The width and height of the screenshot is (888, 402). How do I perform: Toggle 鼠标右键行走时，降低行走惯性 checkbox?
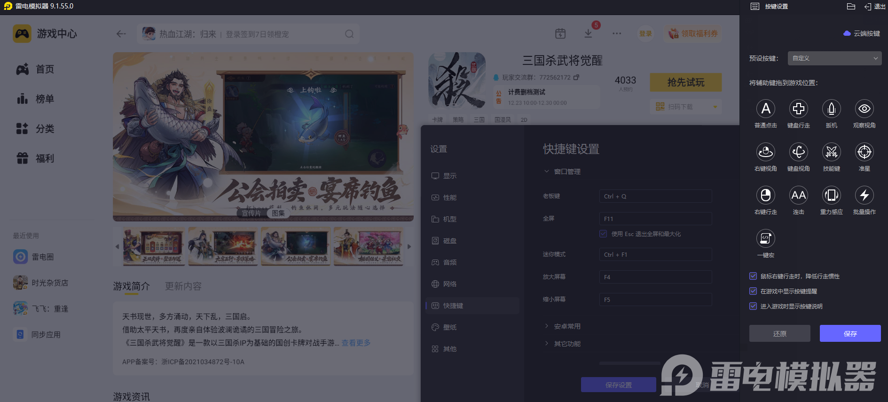pyautogui.click(x=753, y=276)
